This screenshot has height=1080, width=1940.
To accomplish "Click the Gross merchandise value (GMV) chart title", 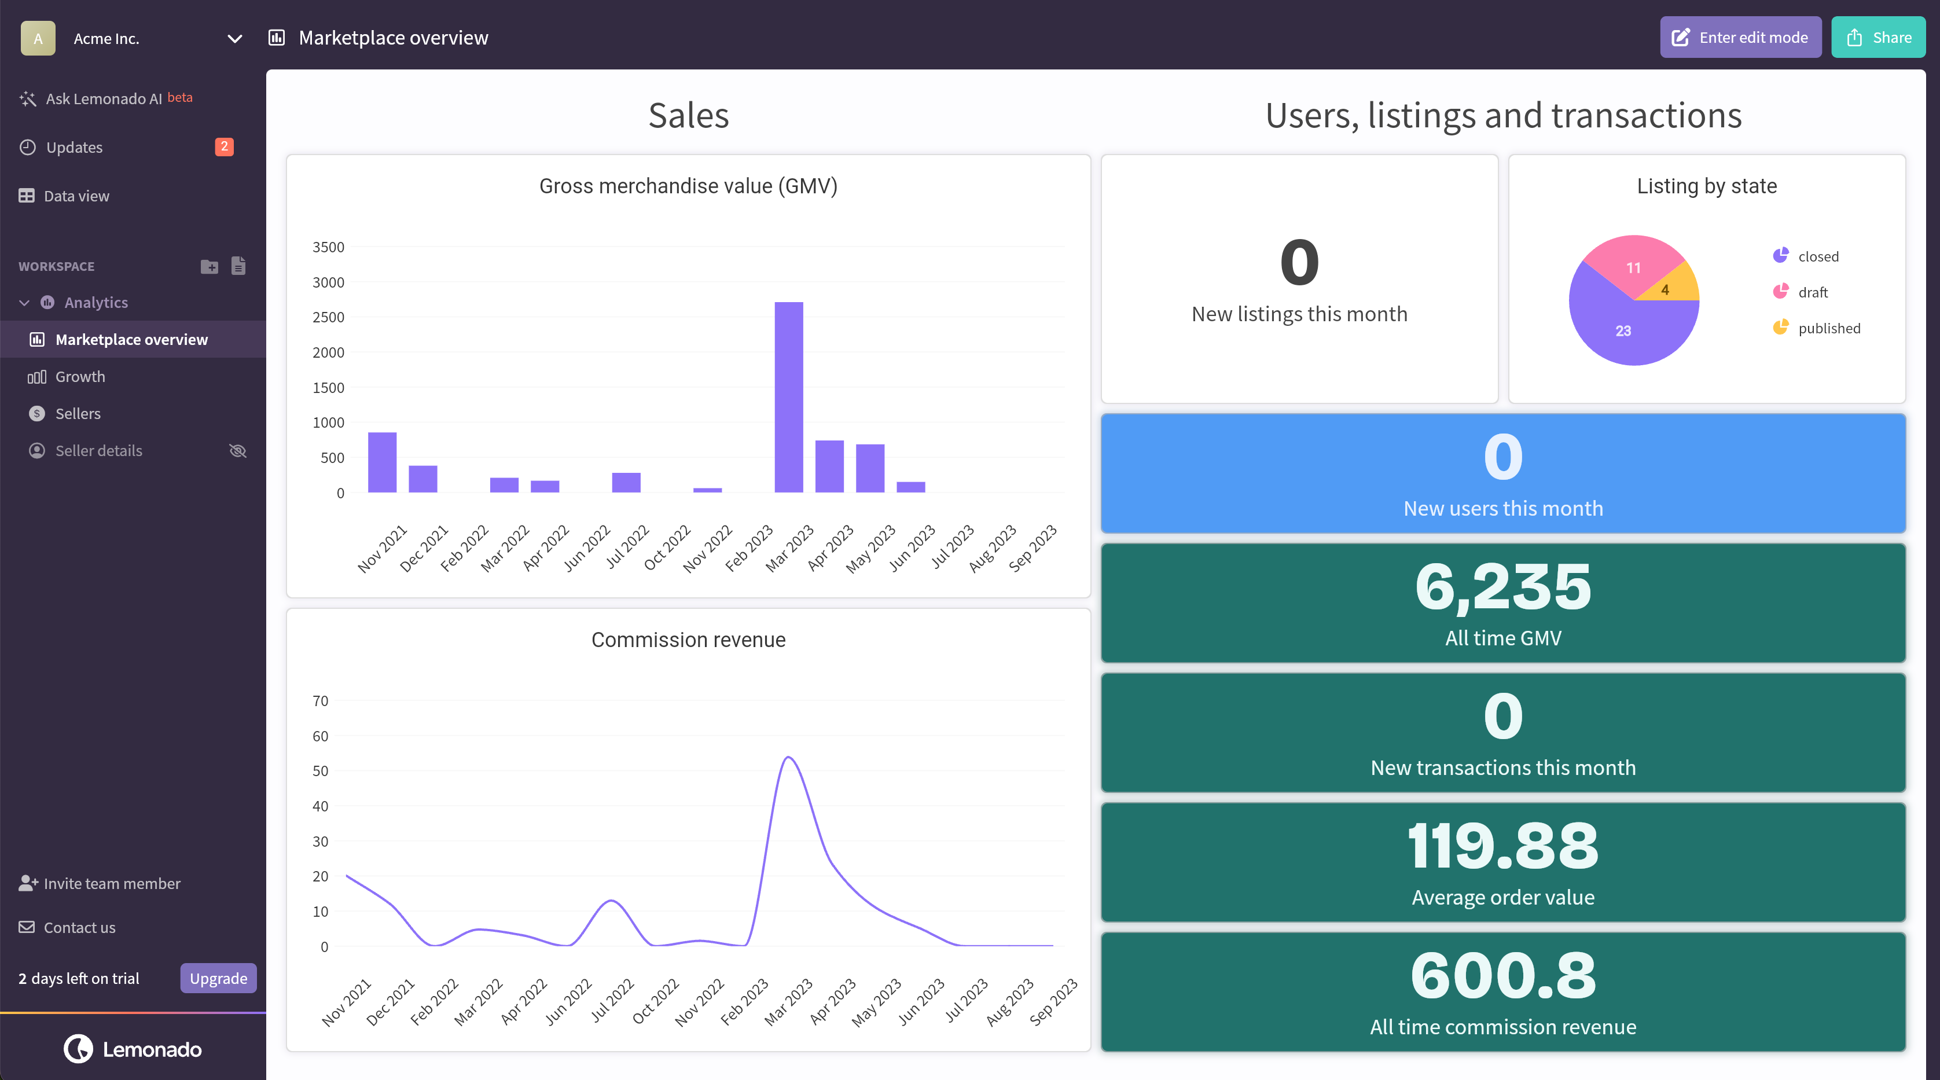I will [688, 186].
